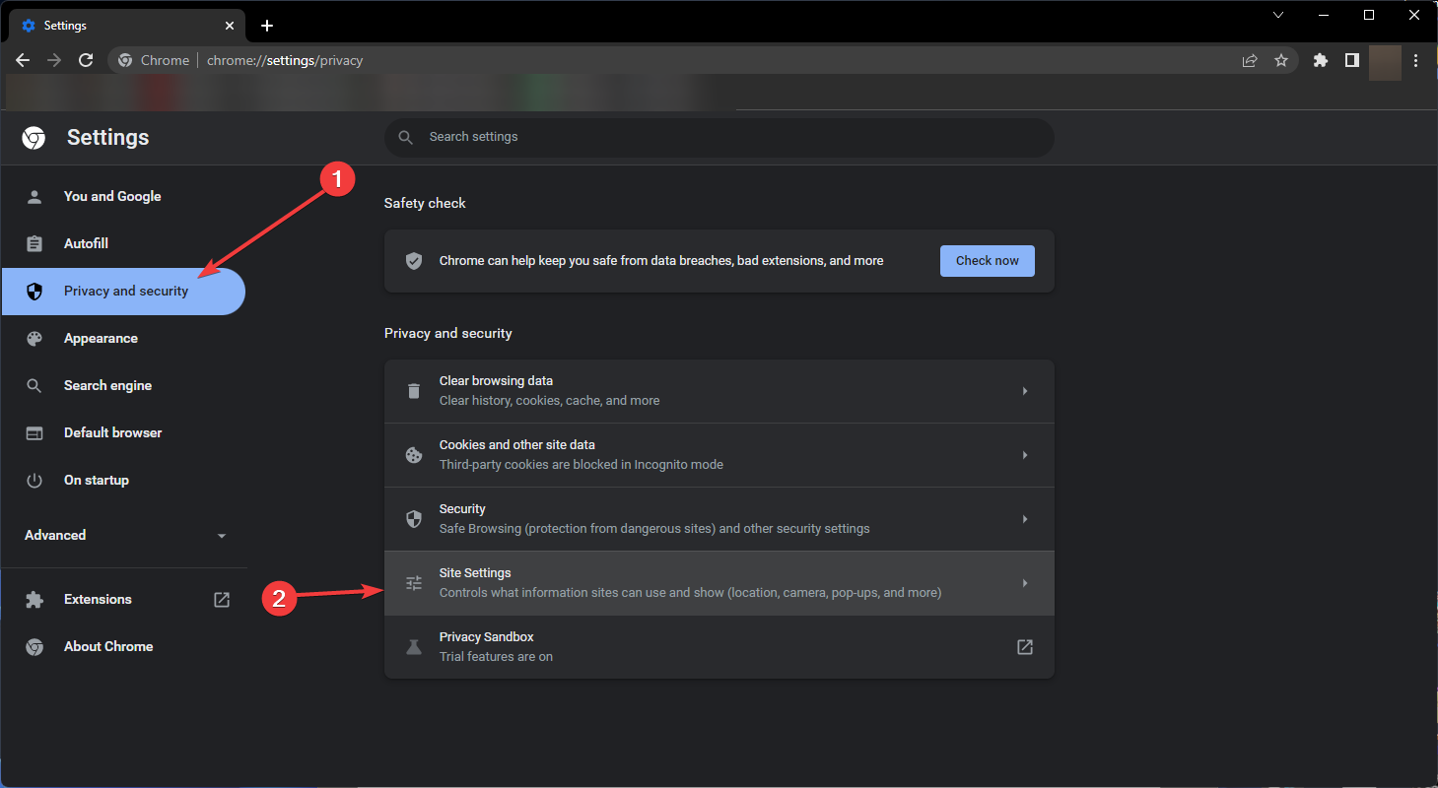Bookmark this page with the star icon
This screenshot has height=788, width=1438.
[x=1281, y=60]
